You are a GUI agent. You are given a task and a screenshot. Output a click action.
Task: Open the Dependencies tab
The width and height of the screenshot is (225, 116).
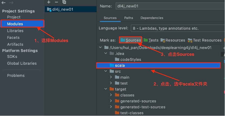[152, 18]
